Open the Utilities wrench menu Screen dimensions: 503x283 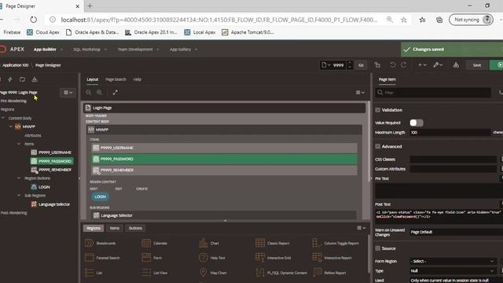pos(438,65)
